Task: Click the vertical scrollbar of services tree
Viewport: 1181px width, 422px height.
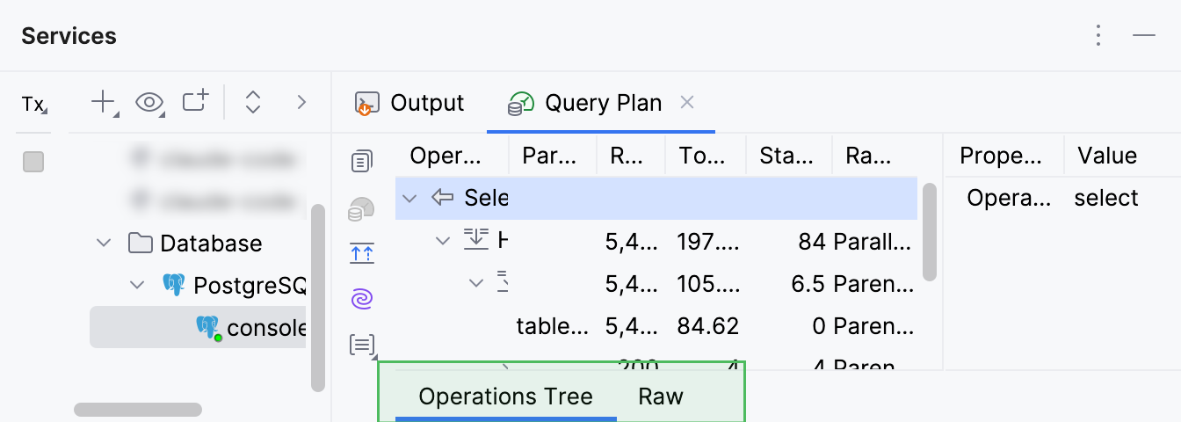Action: 318,297
